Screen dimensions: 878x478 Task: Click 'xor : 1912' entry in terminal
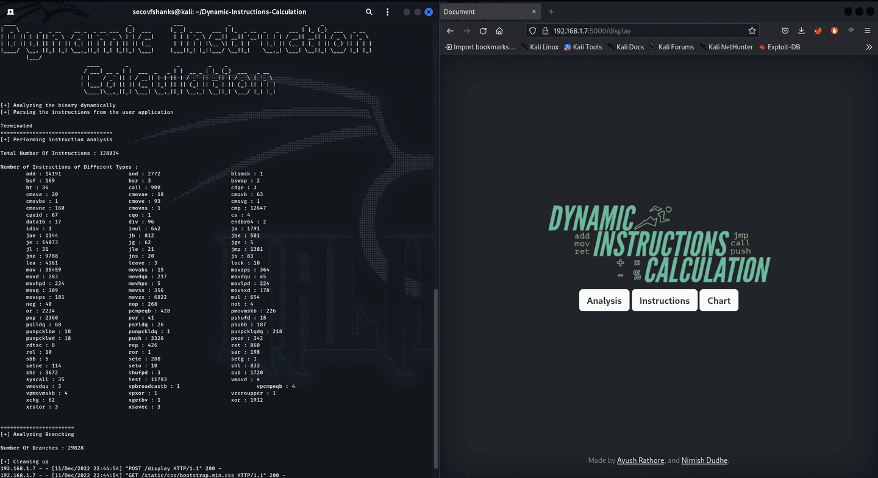[x=247, y=400]
